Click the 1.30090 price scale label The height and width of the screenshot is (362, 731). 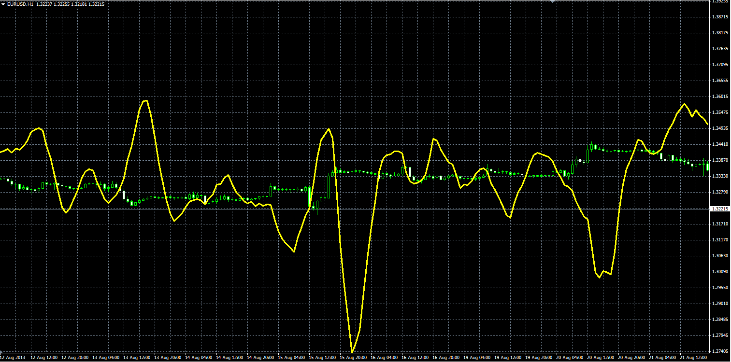720,272
